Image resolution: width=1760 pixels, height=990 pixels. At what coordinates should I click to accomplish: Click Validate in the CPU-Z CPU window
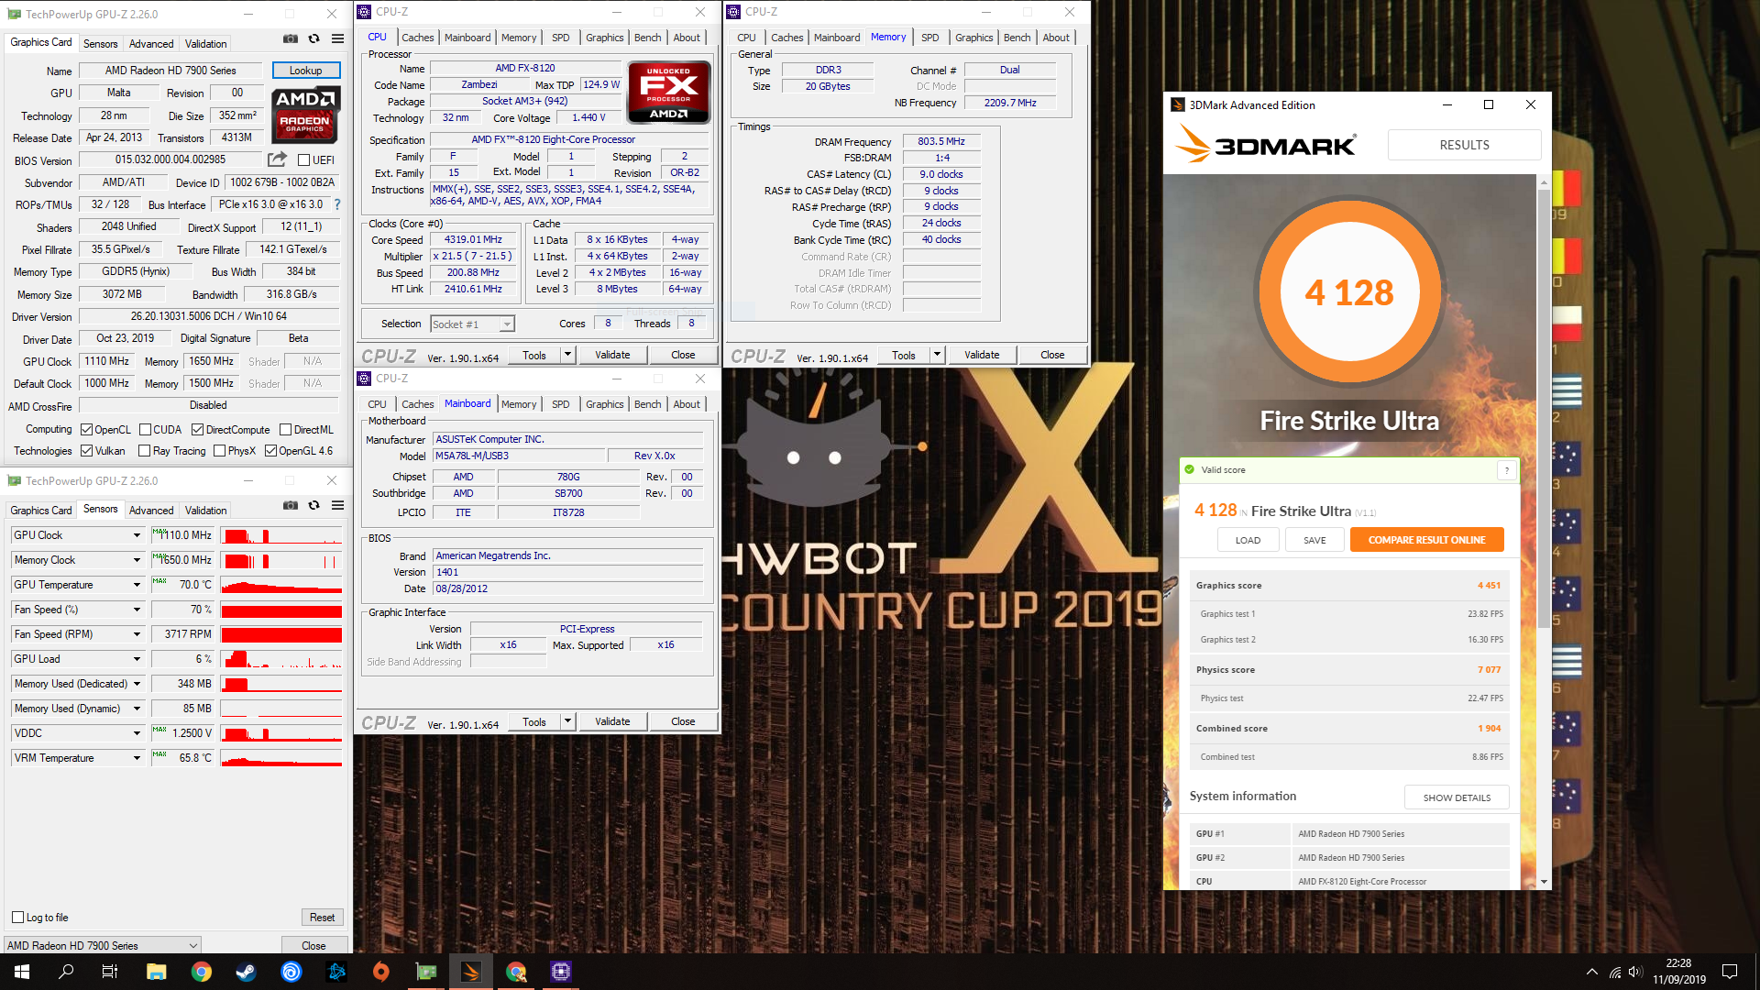click(x=612, y=355)
